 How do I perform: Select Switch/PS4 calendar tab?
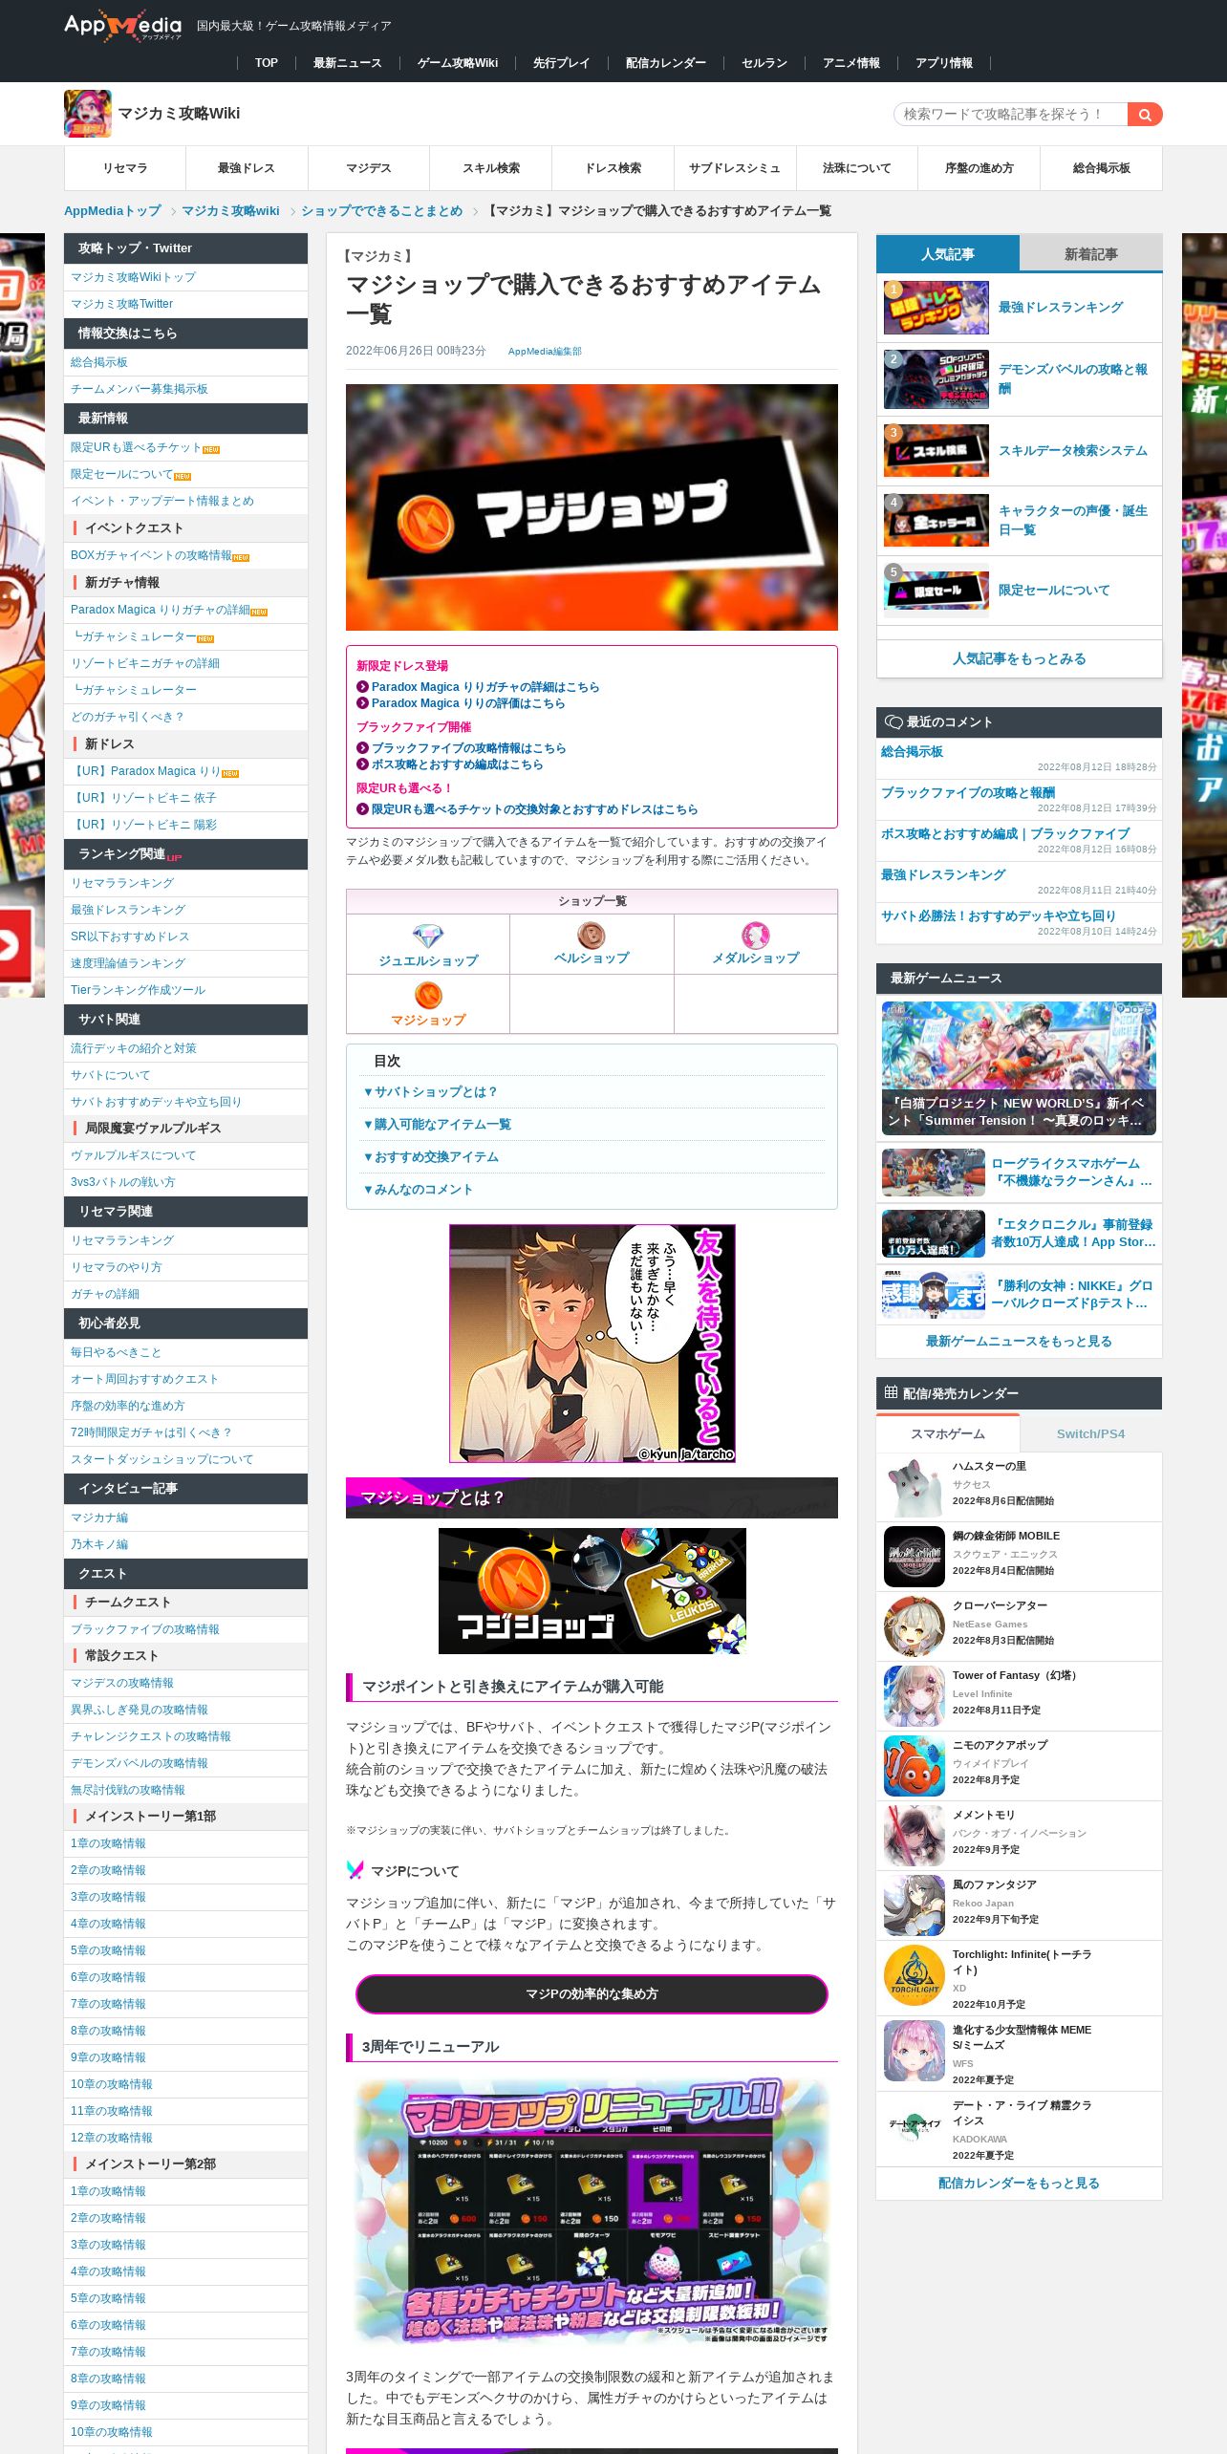tap(1091, 1433)
